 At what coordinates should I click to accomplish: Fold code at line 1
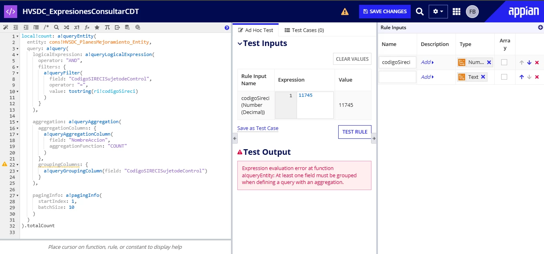pos(18,36)
